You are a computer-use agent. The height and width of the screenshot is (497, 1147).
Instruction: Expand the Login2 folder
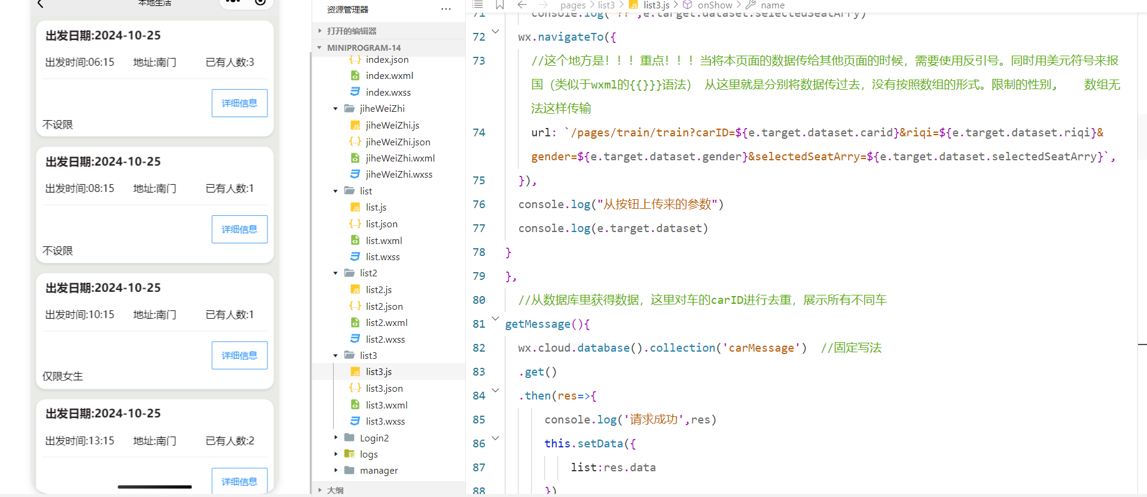coord(335,438)
